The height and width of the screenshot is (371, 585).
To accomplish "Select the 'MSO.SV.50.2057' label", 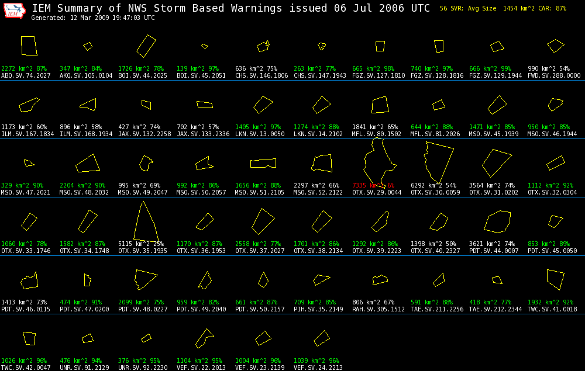I will click(201, 193).
